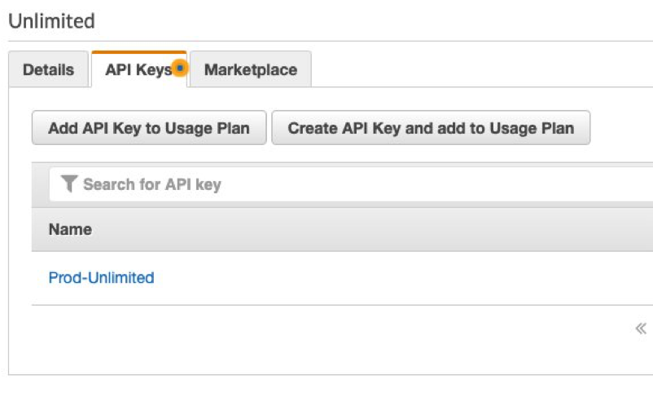Viewport: 653px width, 397px height.
Task: Open the Prod-Unlimited API key link
Action: [101, 278]
